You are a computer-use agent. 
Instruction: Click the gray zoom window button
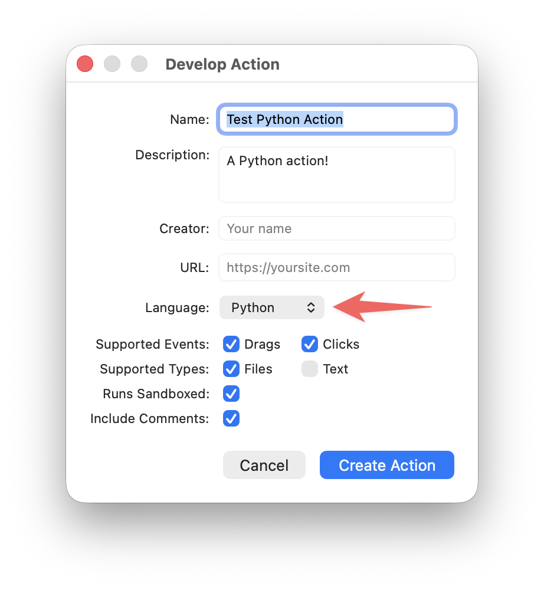tap(139, 64)
